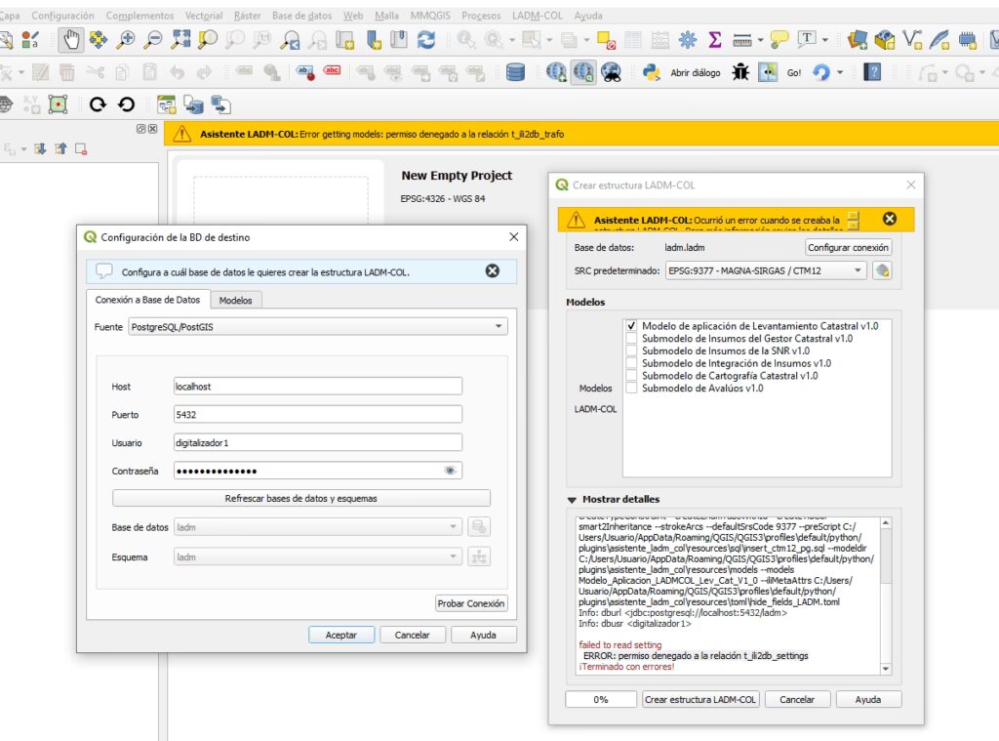Image resolution: width=999 pixels, height=741 pixels.
Task: Click the Probar Conexión button
Action: point(471,603)
